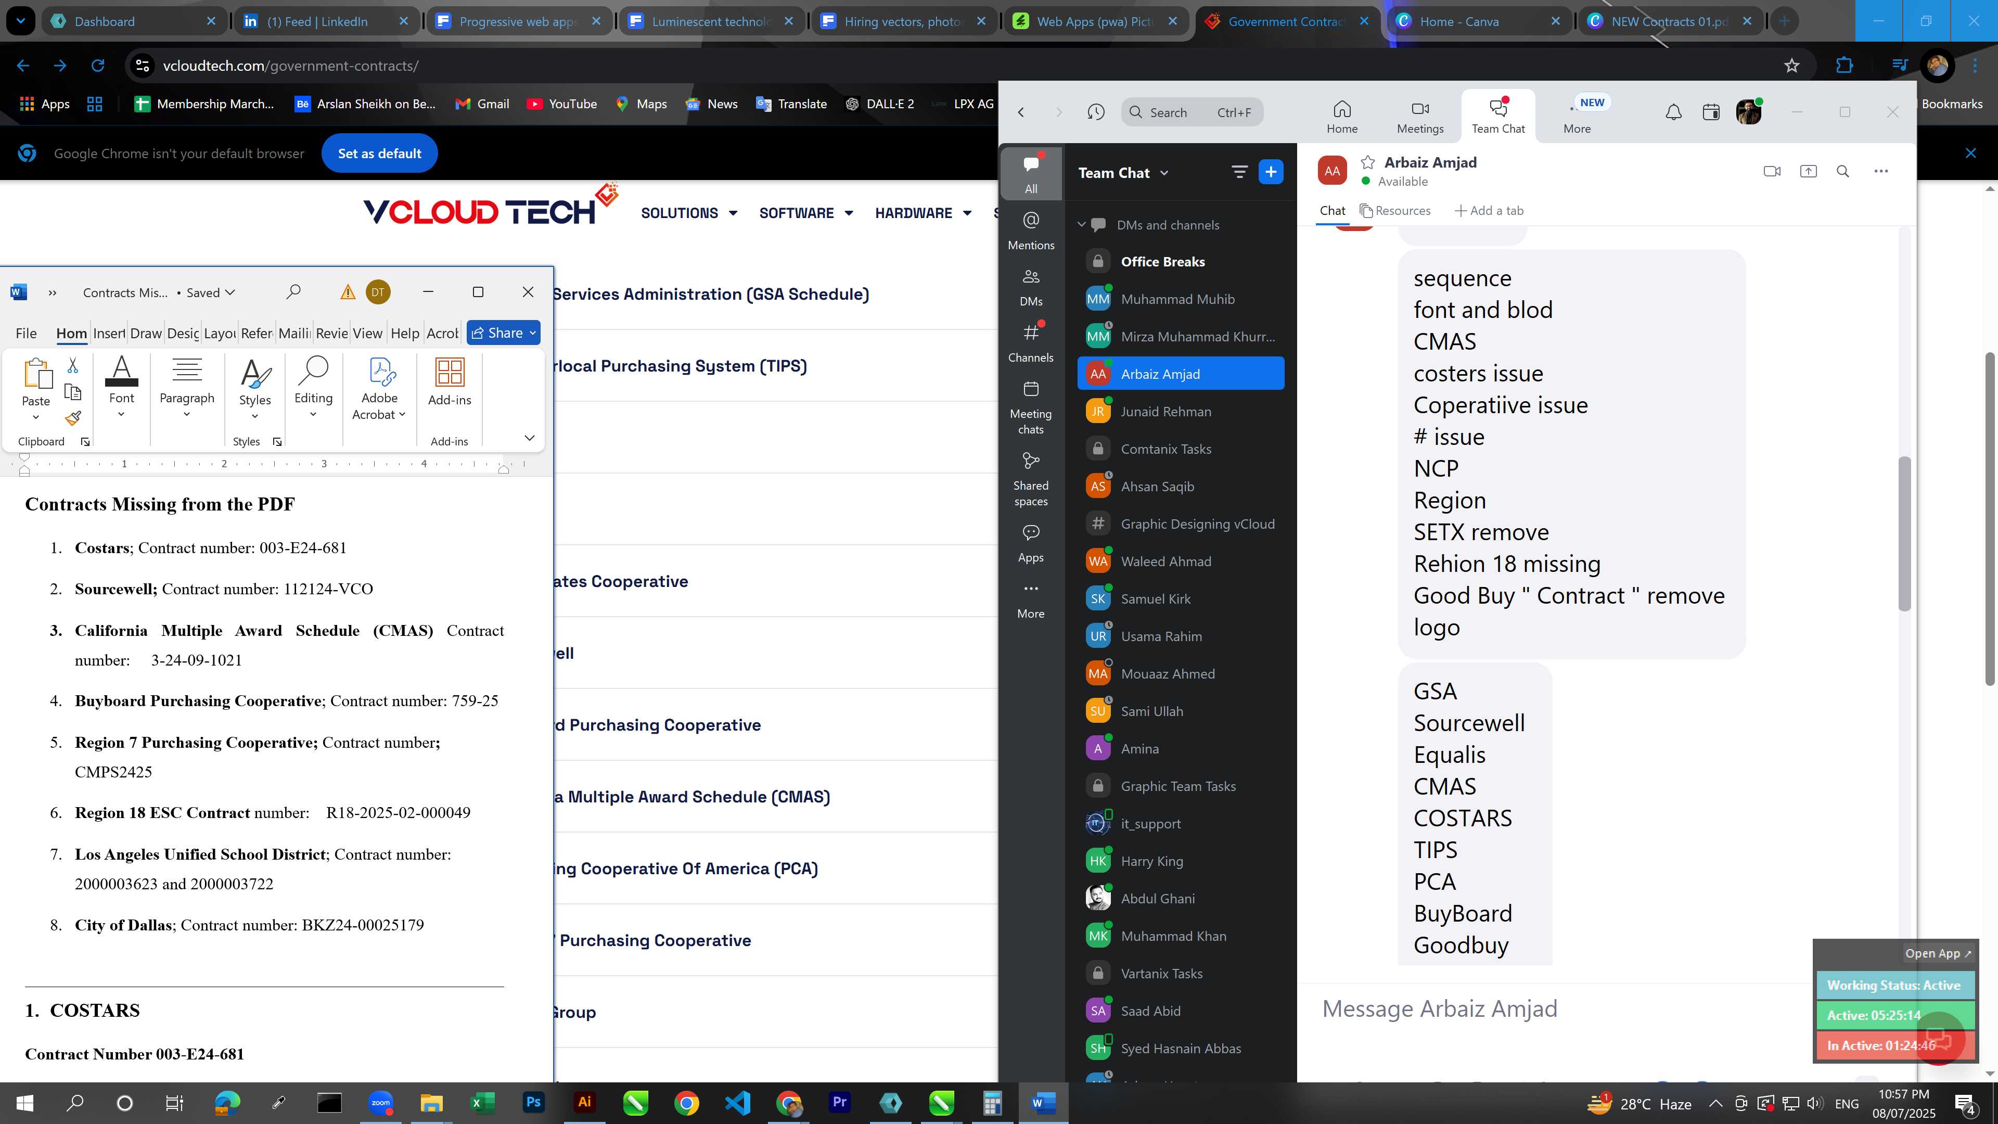Open Channels in Zoom sidebar

pos(1031,343)
